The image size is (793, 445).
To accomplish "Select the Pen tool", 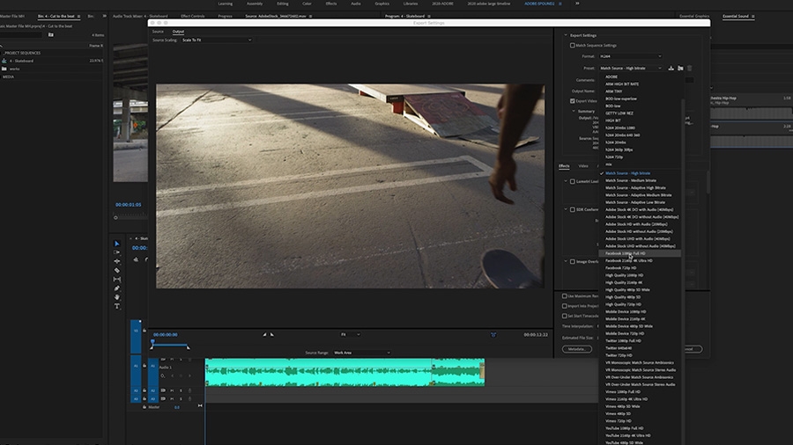I will click(x=117, y=288).
